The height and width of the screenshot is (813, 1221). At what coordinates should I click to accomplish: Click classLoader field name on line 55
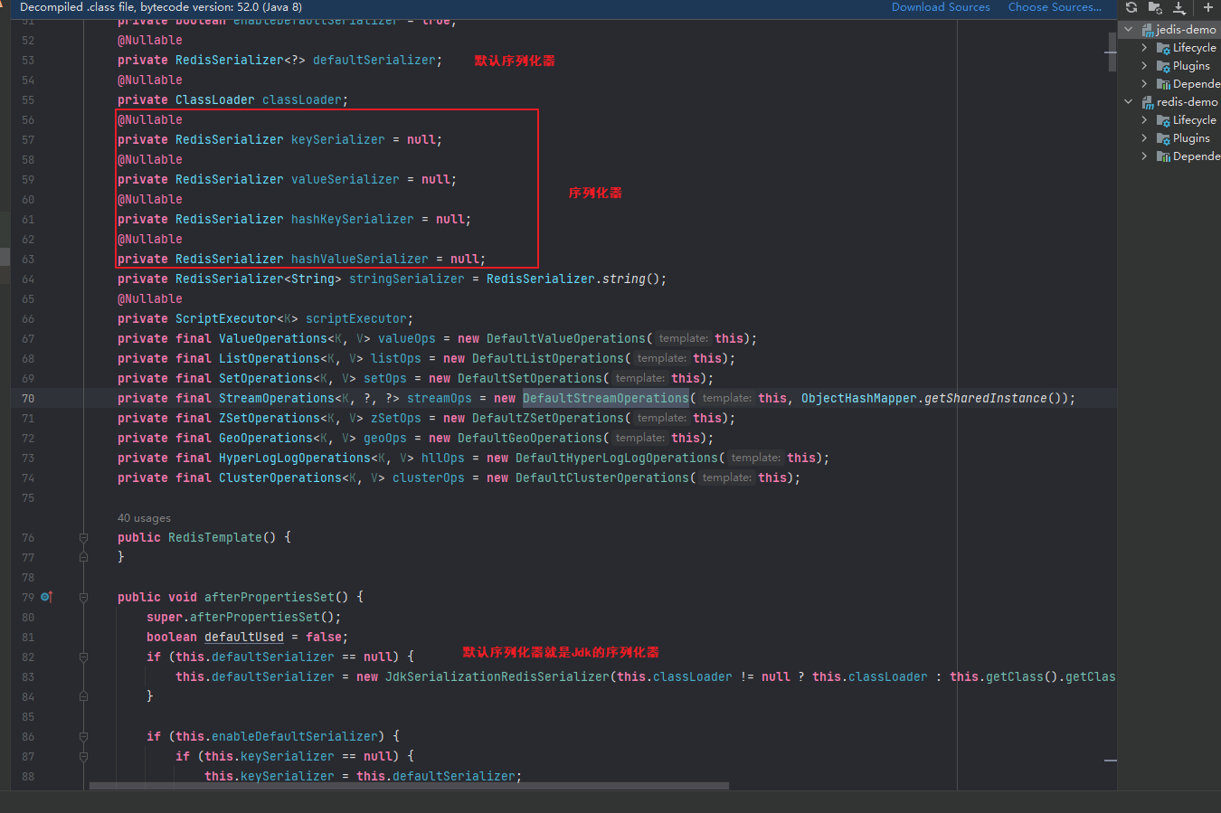(x=302, y=99)
